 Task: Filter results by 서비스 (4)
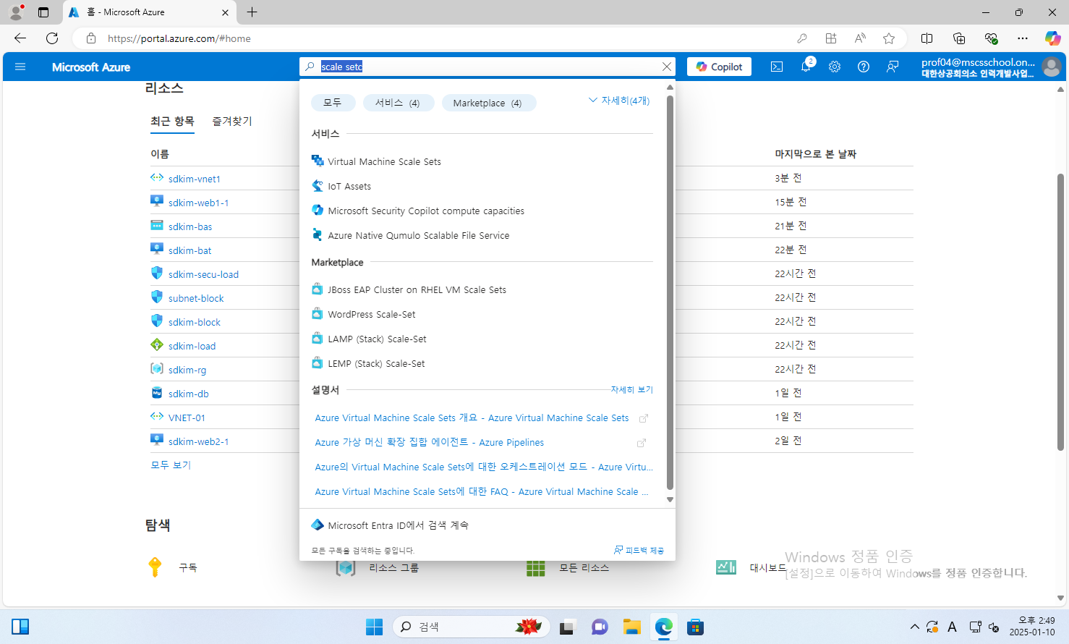click(x=399, y=103)
